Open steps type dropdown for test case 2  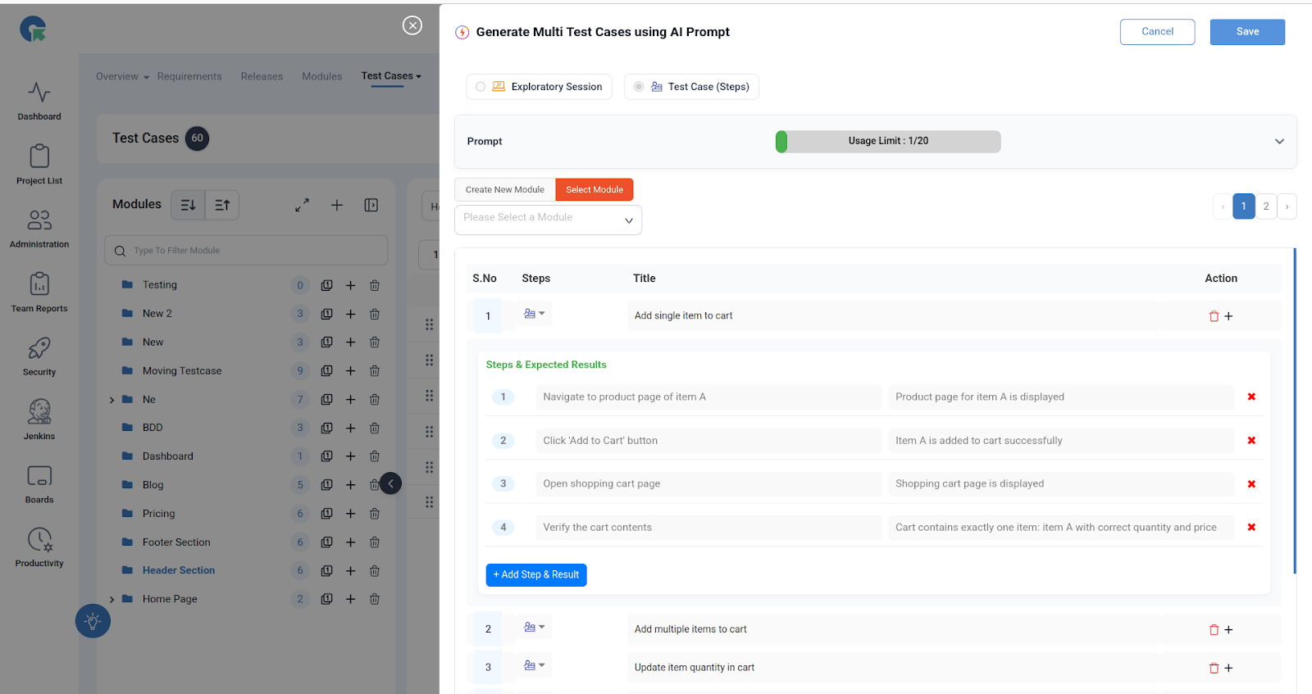coord(534,628)
